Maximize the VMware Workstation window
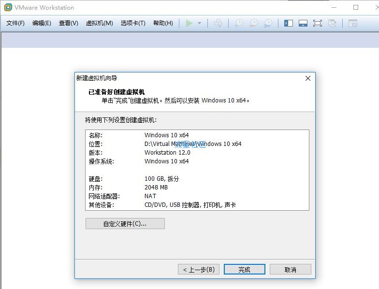Screen dimensions: 379x289 356,7
